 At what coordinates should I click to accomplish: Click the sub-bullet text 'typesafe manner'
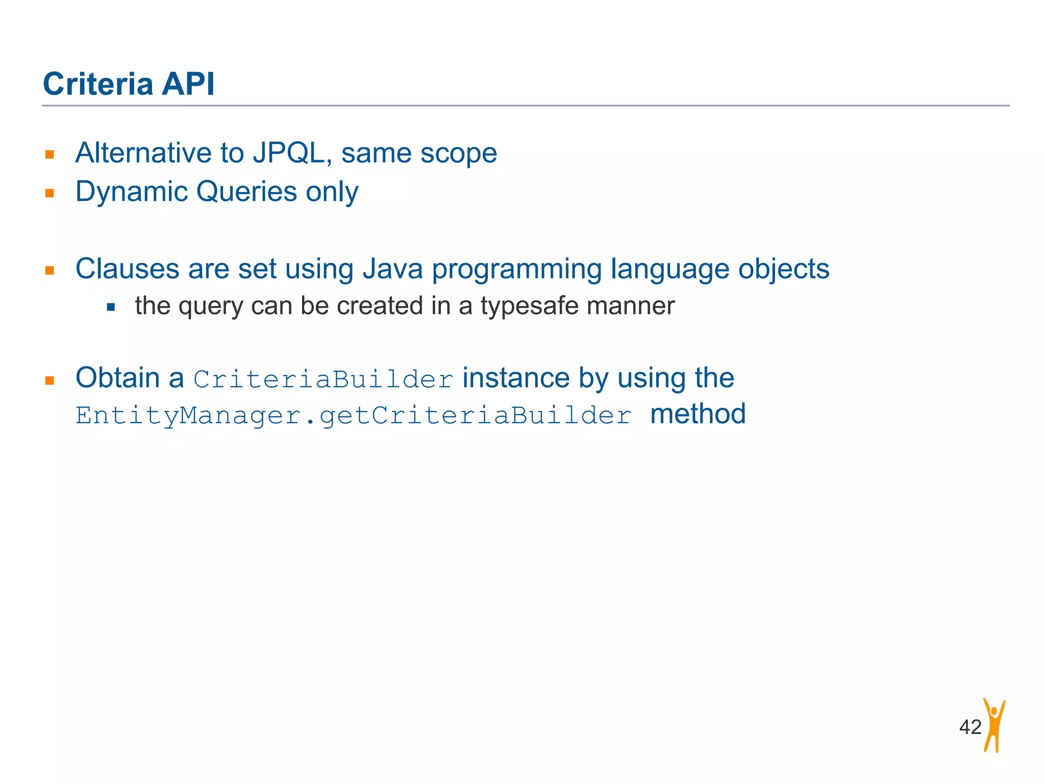point(577,306)
